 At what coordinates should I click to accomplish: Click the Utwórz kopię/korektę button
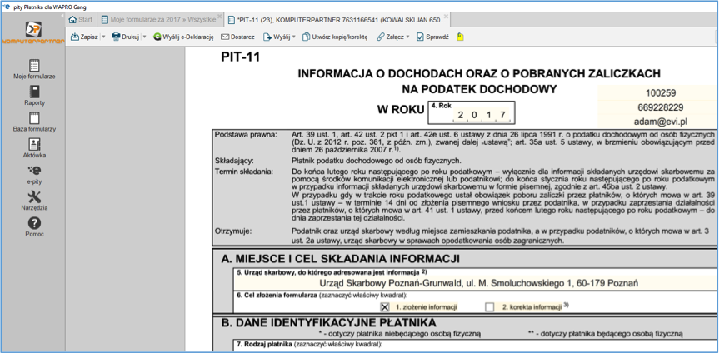[x=335, y=37]
